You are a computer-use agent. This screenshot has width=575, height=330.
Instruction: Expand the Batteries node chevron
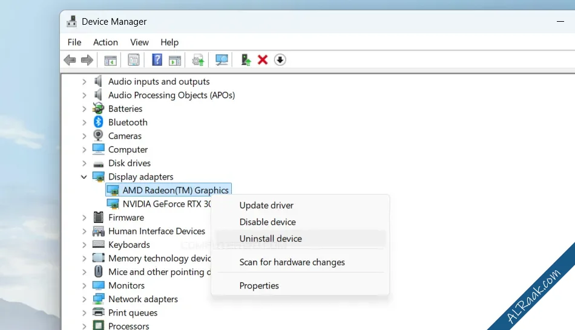tap(84, 109)
